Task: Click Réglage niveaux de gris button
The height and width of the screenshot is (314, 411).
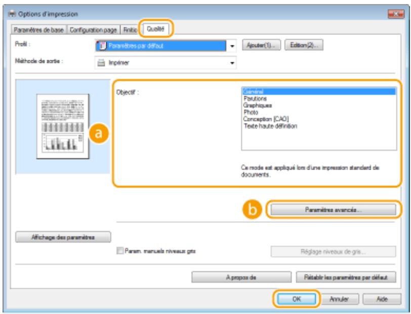Action: click(x=333, y=252)
